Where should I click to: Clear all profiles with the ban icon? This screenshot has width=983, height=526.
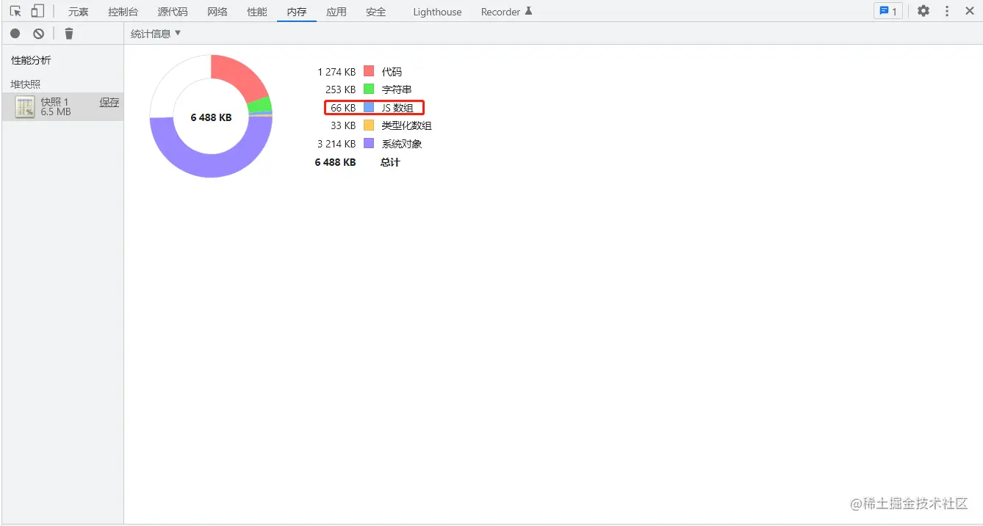coord(38,34)
